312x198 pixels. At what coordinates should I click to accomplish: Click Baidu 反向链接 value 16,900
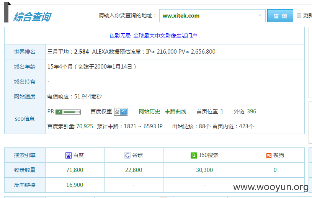tap(75, 185)
